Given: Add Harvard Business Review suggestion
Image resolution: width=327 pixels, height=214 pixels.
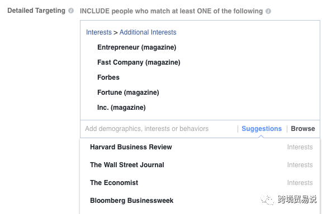Looking at the screenshot, I should click(200, 147).
